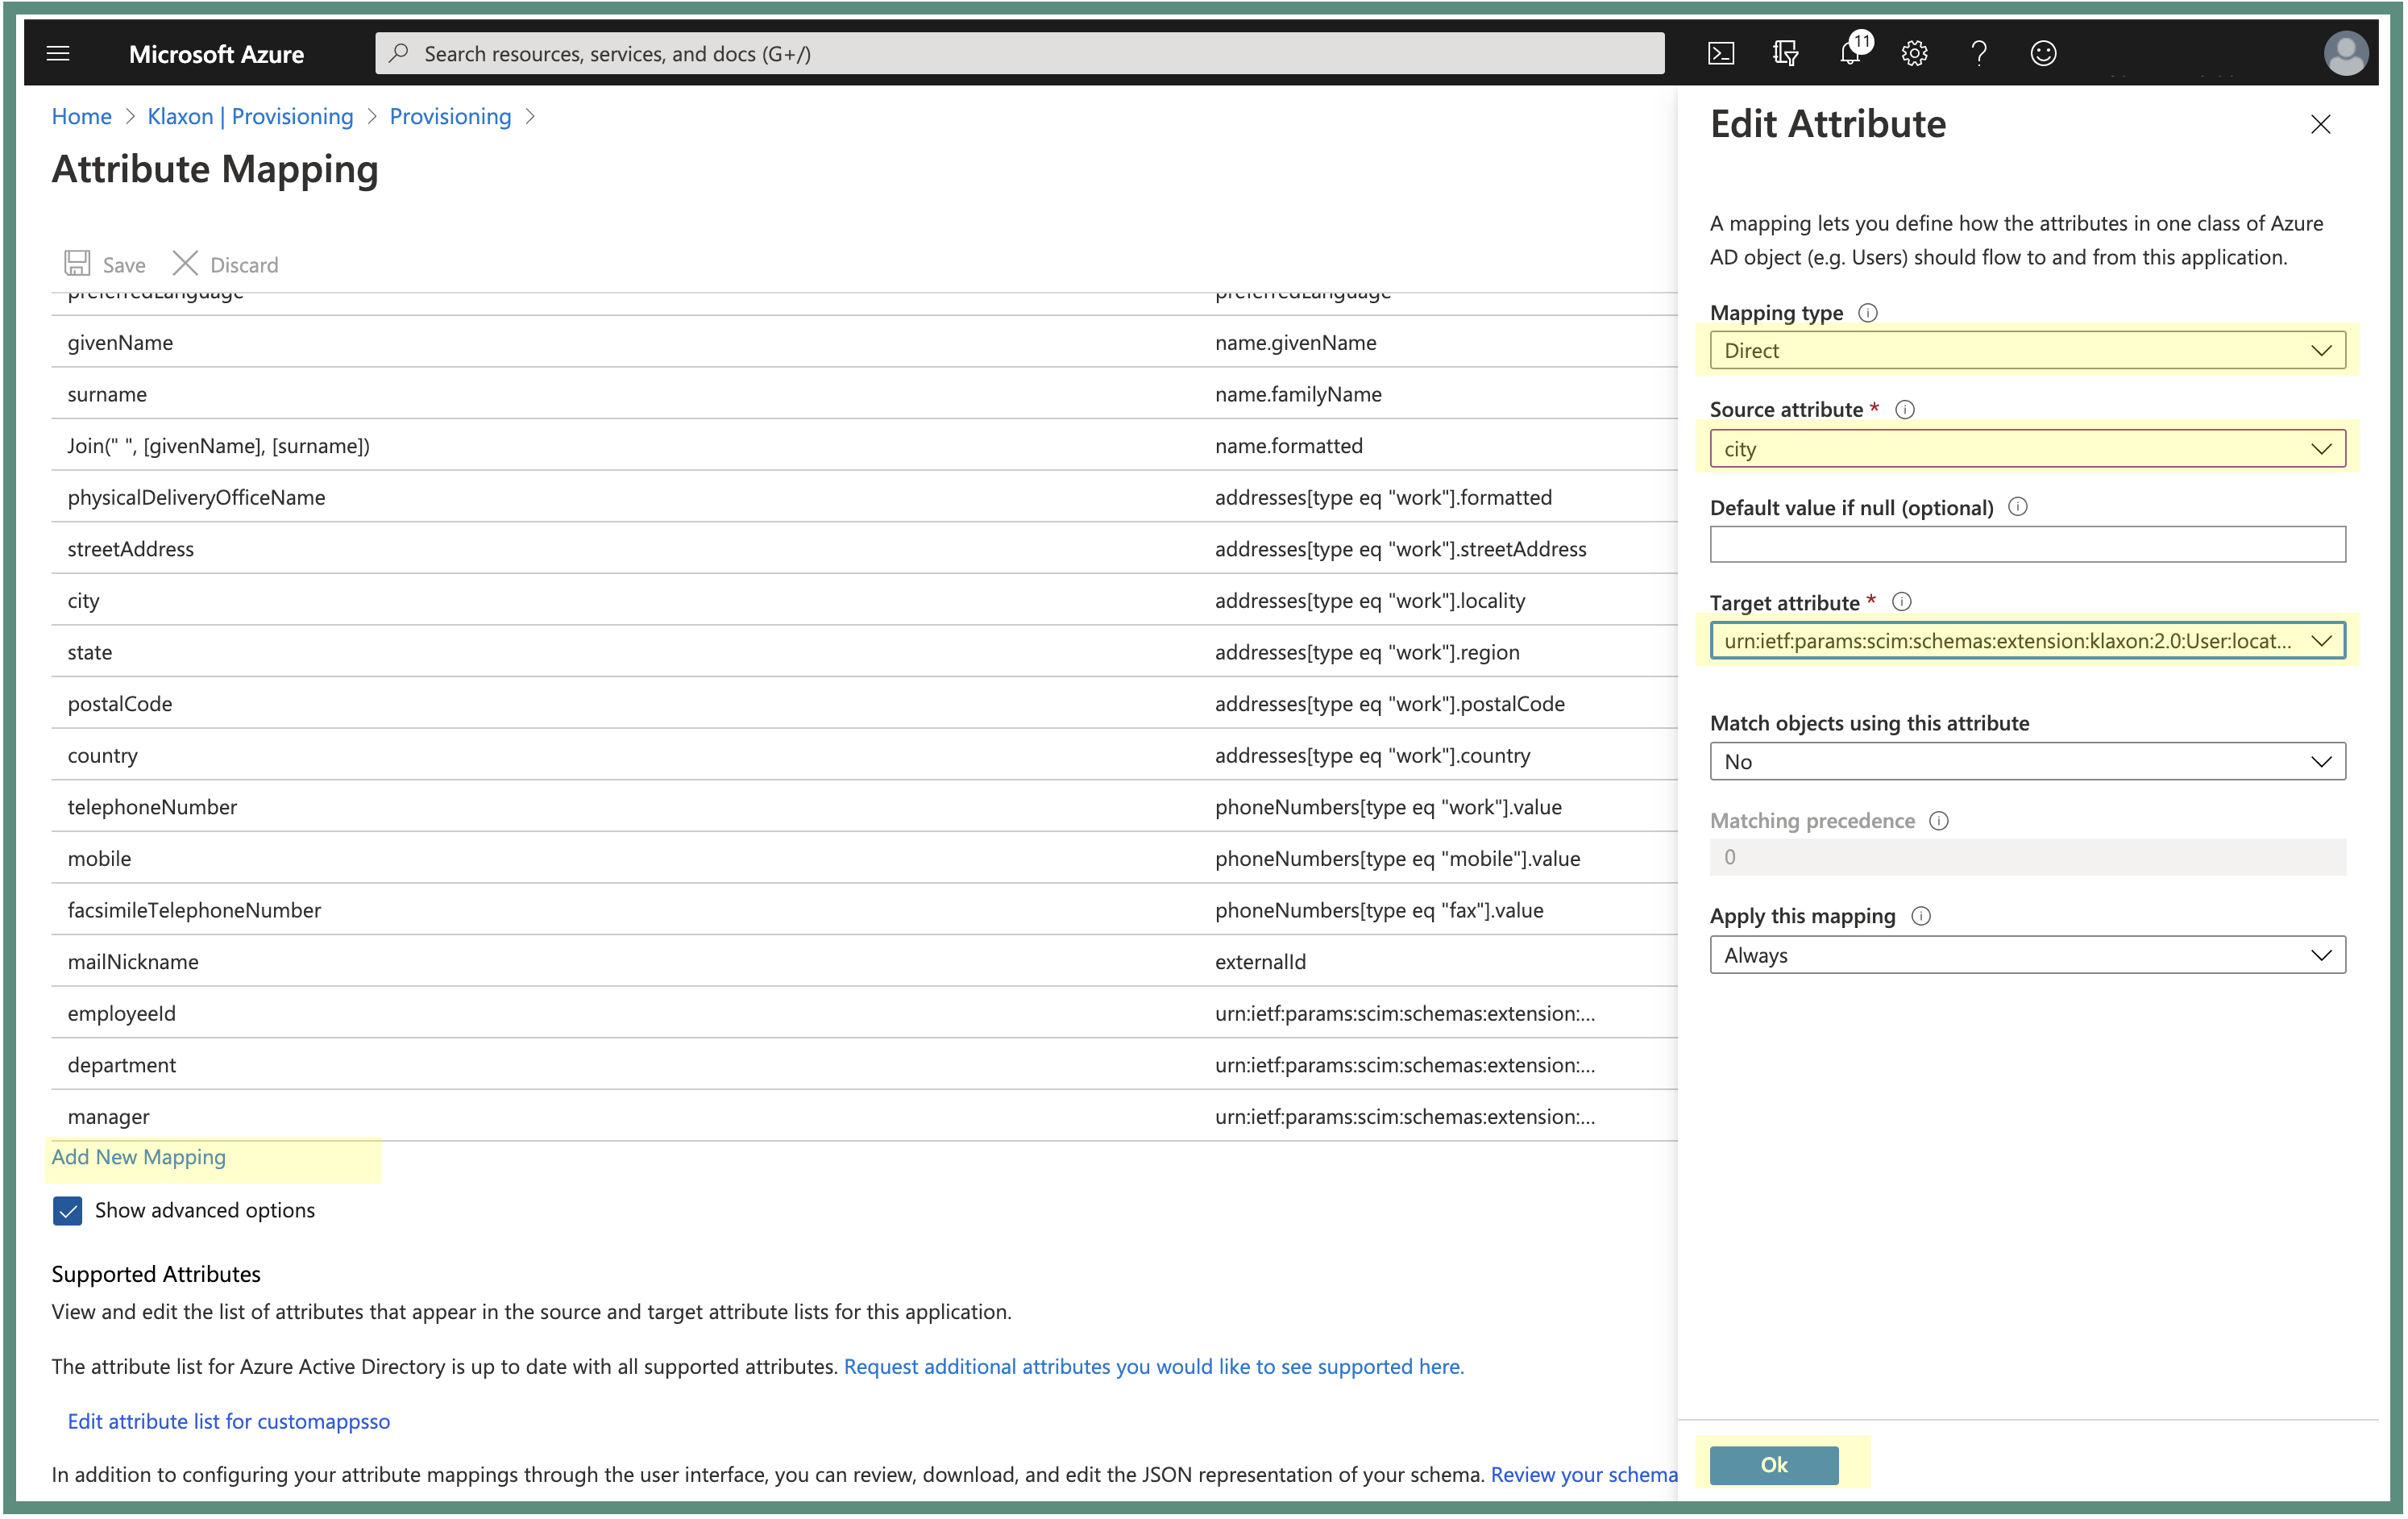This screenshot has height=1519, width=2408.
Task: Go to Klaxon | Provisioning breadcrumb
Action: coord(250,116)
